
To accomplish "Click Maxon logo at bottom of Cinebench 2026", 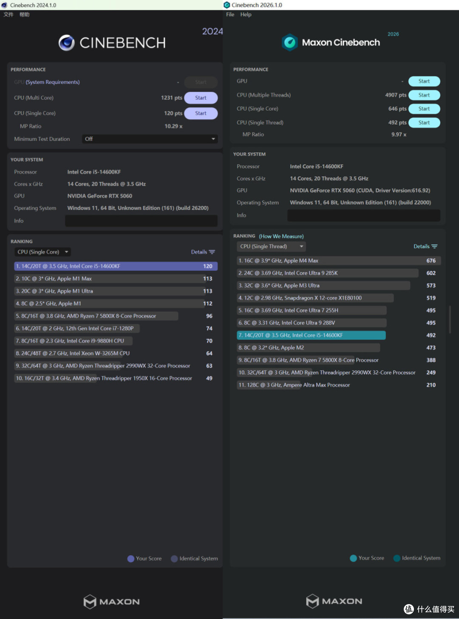I will point(334,601).
